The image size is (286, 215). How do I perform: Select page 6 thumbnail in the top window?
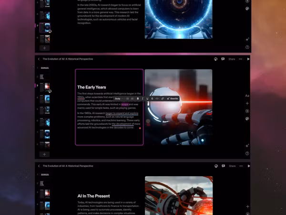pyautogui.click(x=45, y=16)
